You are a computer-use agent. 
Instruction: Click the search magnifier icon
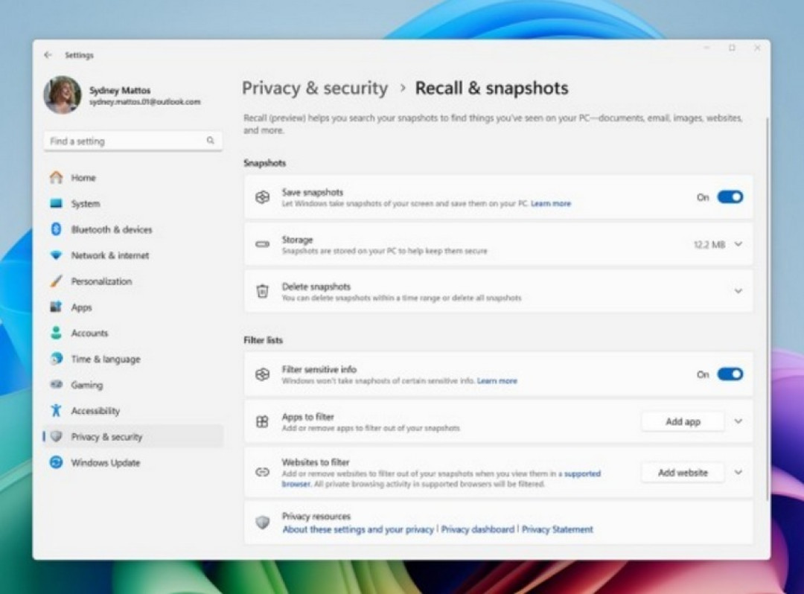pos(210,141)
